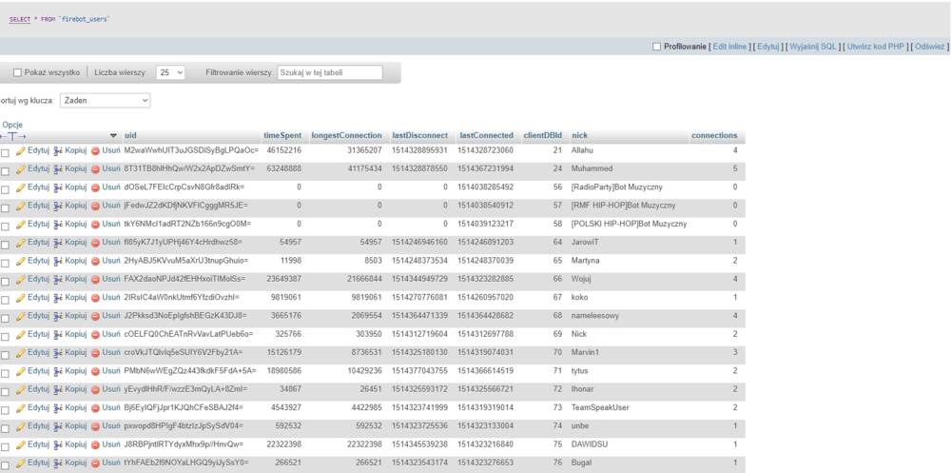Tick the Pokaż wszystko checkbox
The height and width of the screenshot is (473, 951).
coord(17,72)
